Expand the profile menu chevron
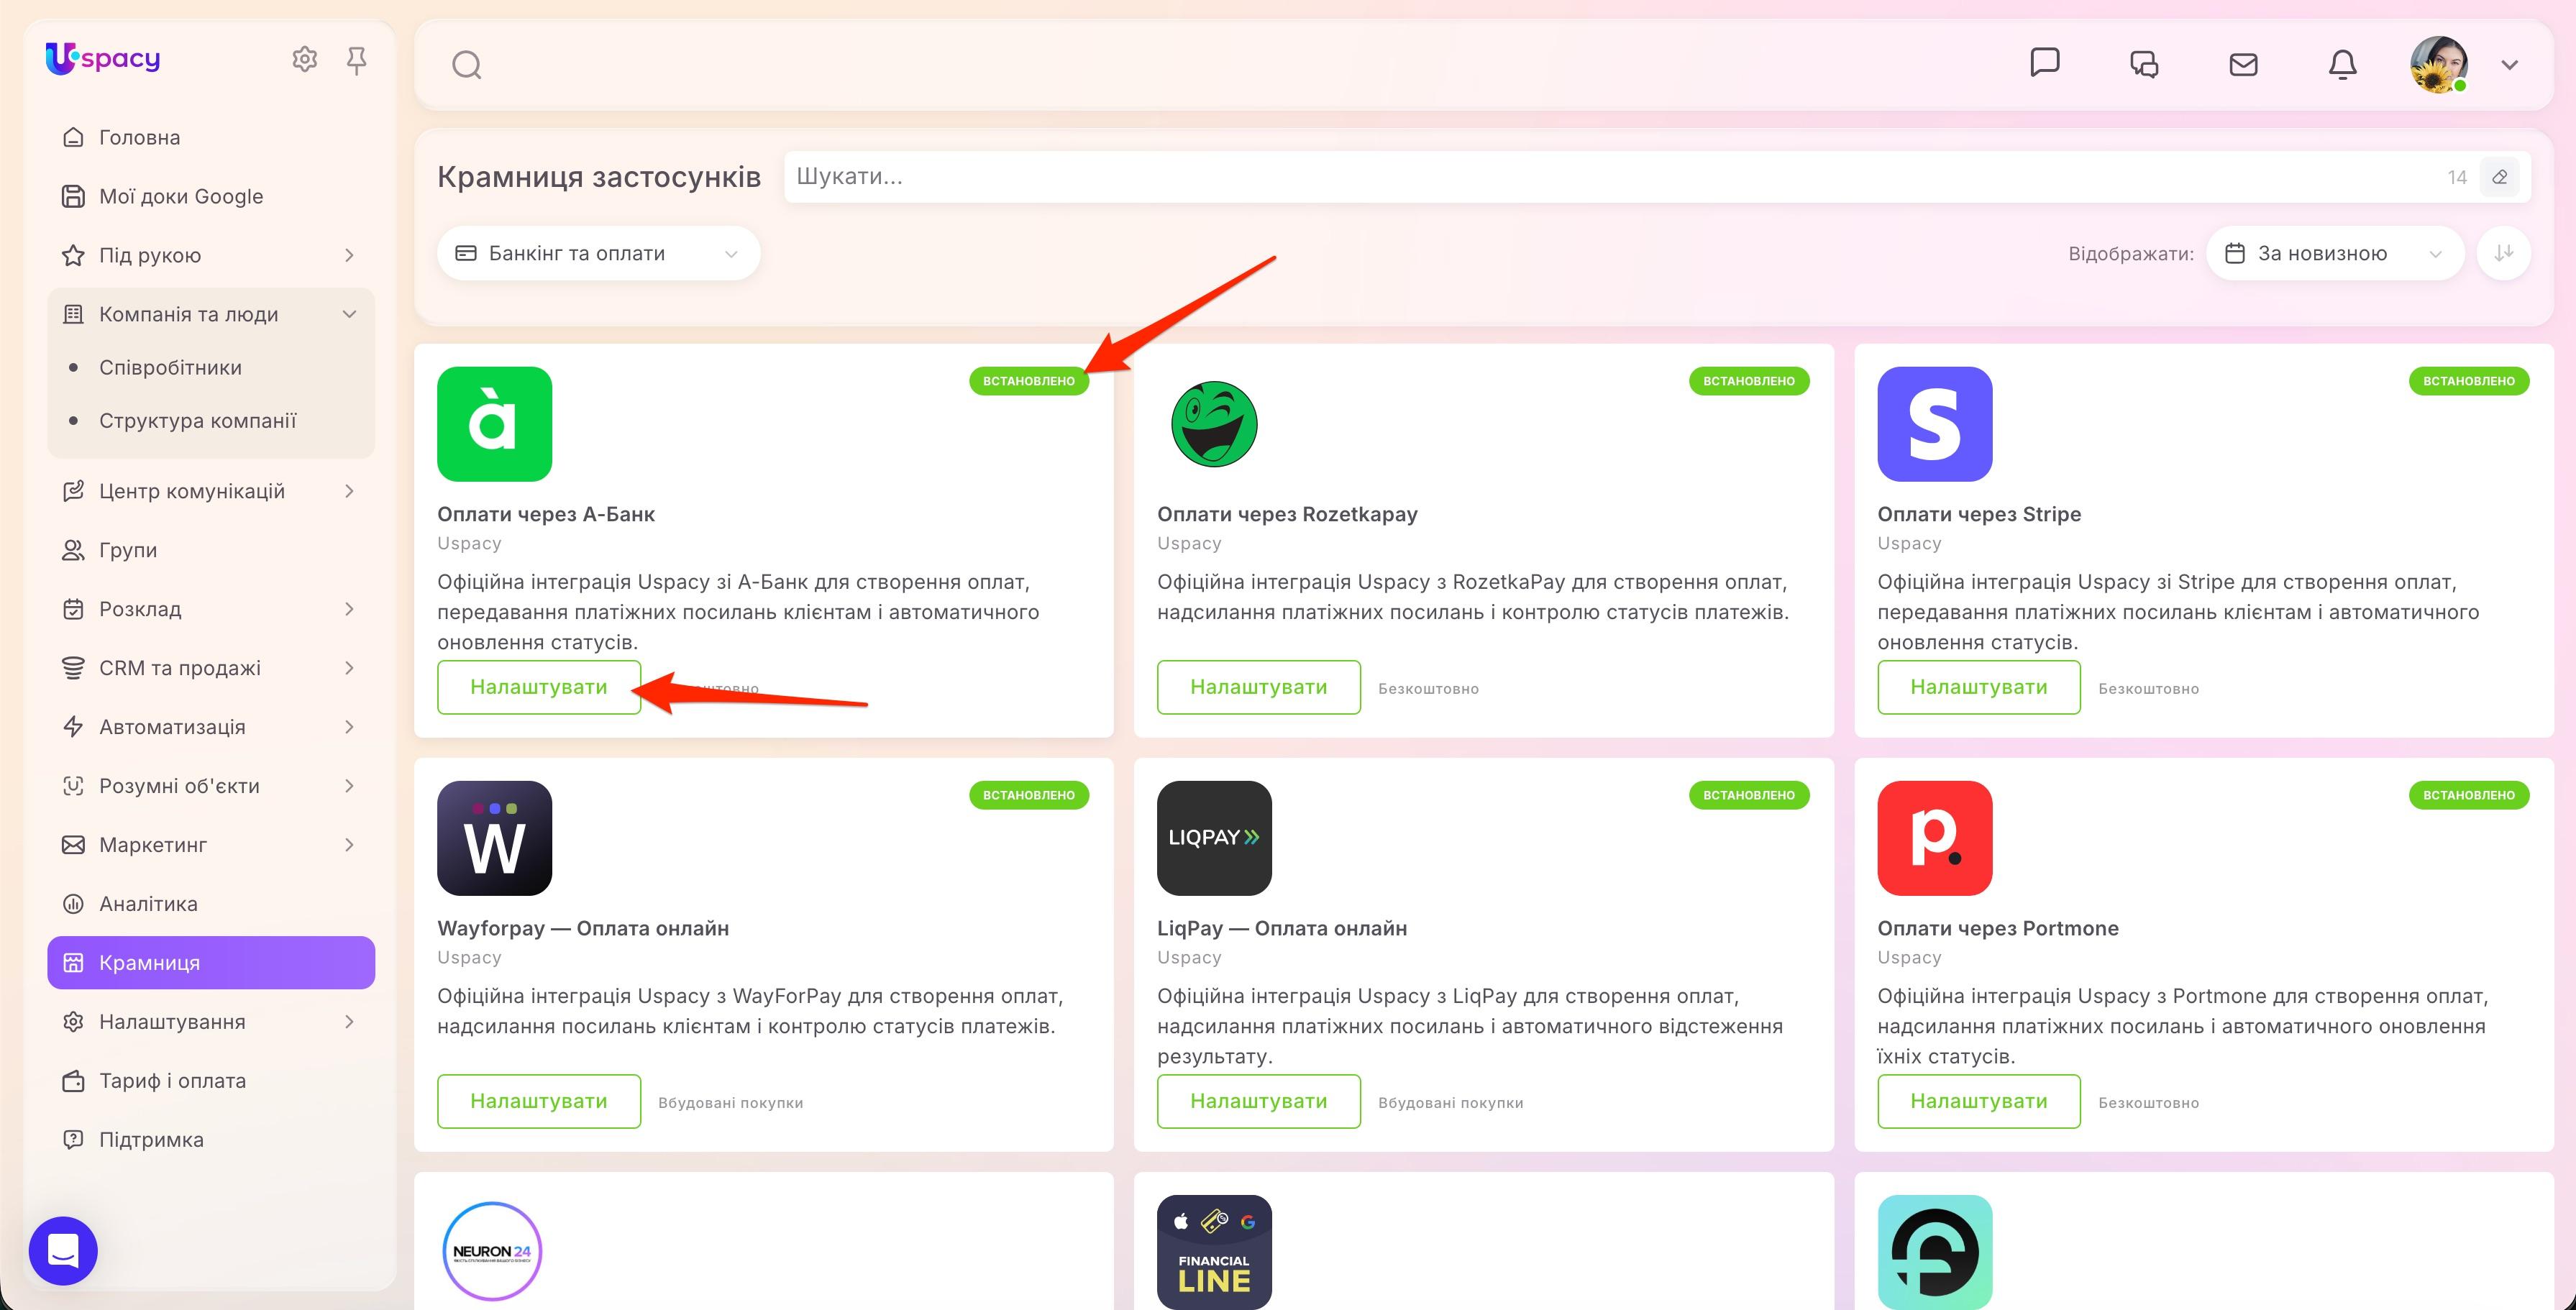Viewport: 2576px width, 1310px height. (x=2509, y=65)
